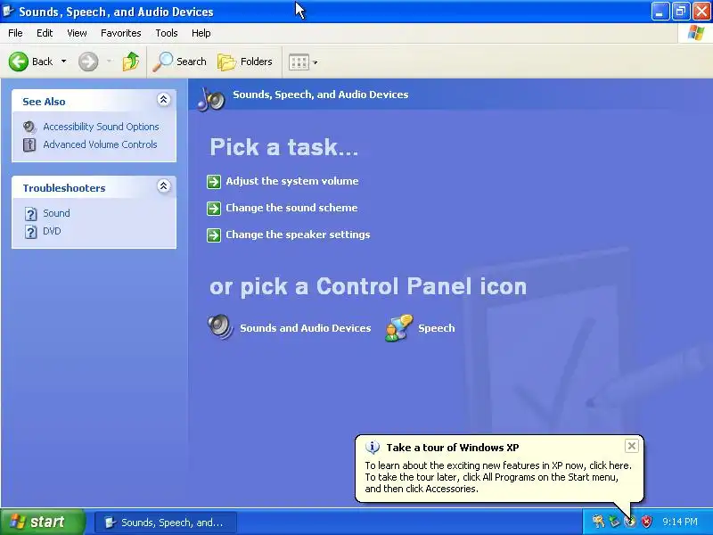Open the Help menu
The image size is (713, 535).
click(x=201, y=33)
